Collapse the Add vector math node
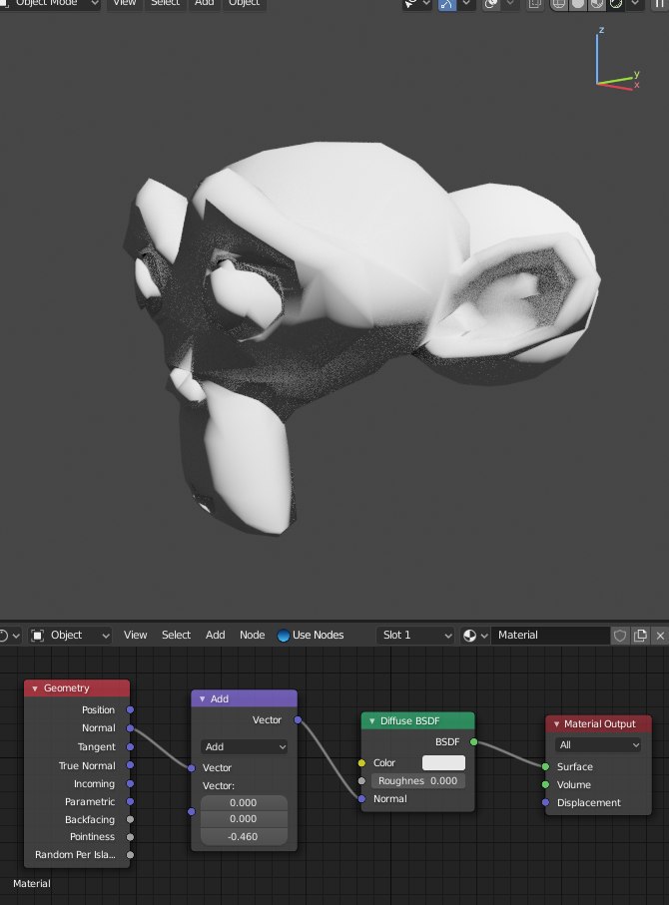The image size is (669, 905). click(203, 698)
